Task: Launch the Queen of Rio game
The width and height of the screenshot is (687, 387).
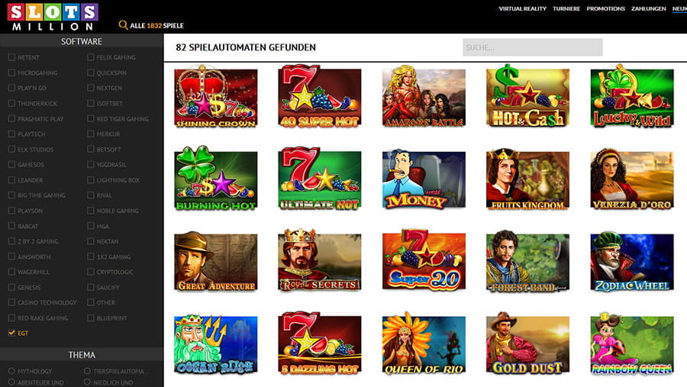Action: tap(424, 343)
